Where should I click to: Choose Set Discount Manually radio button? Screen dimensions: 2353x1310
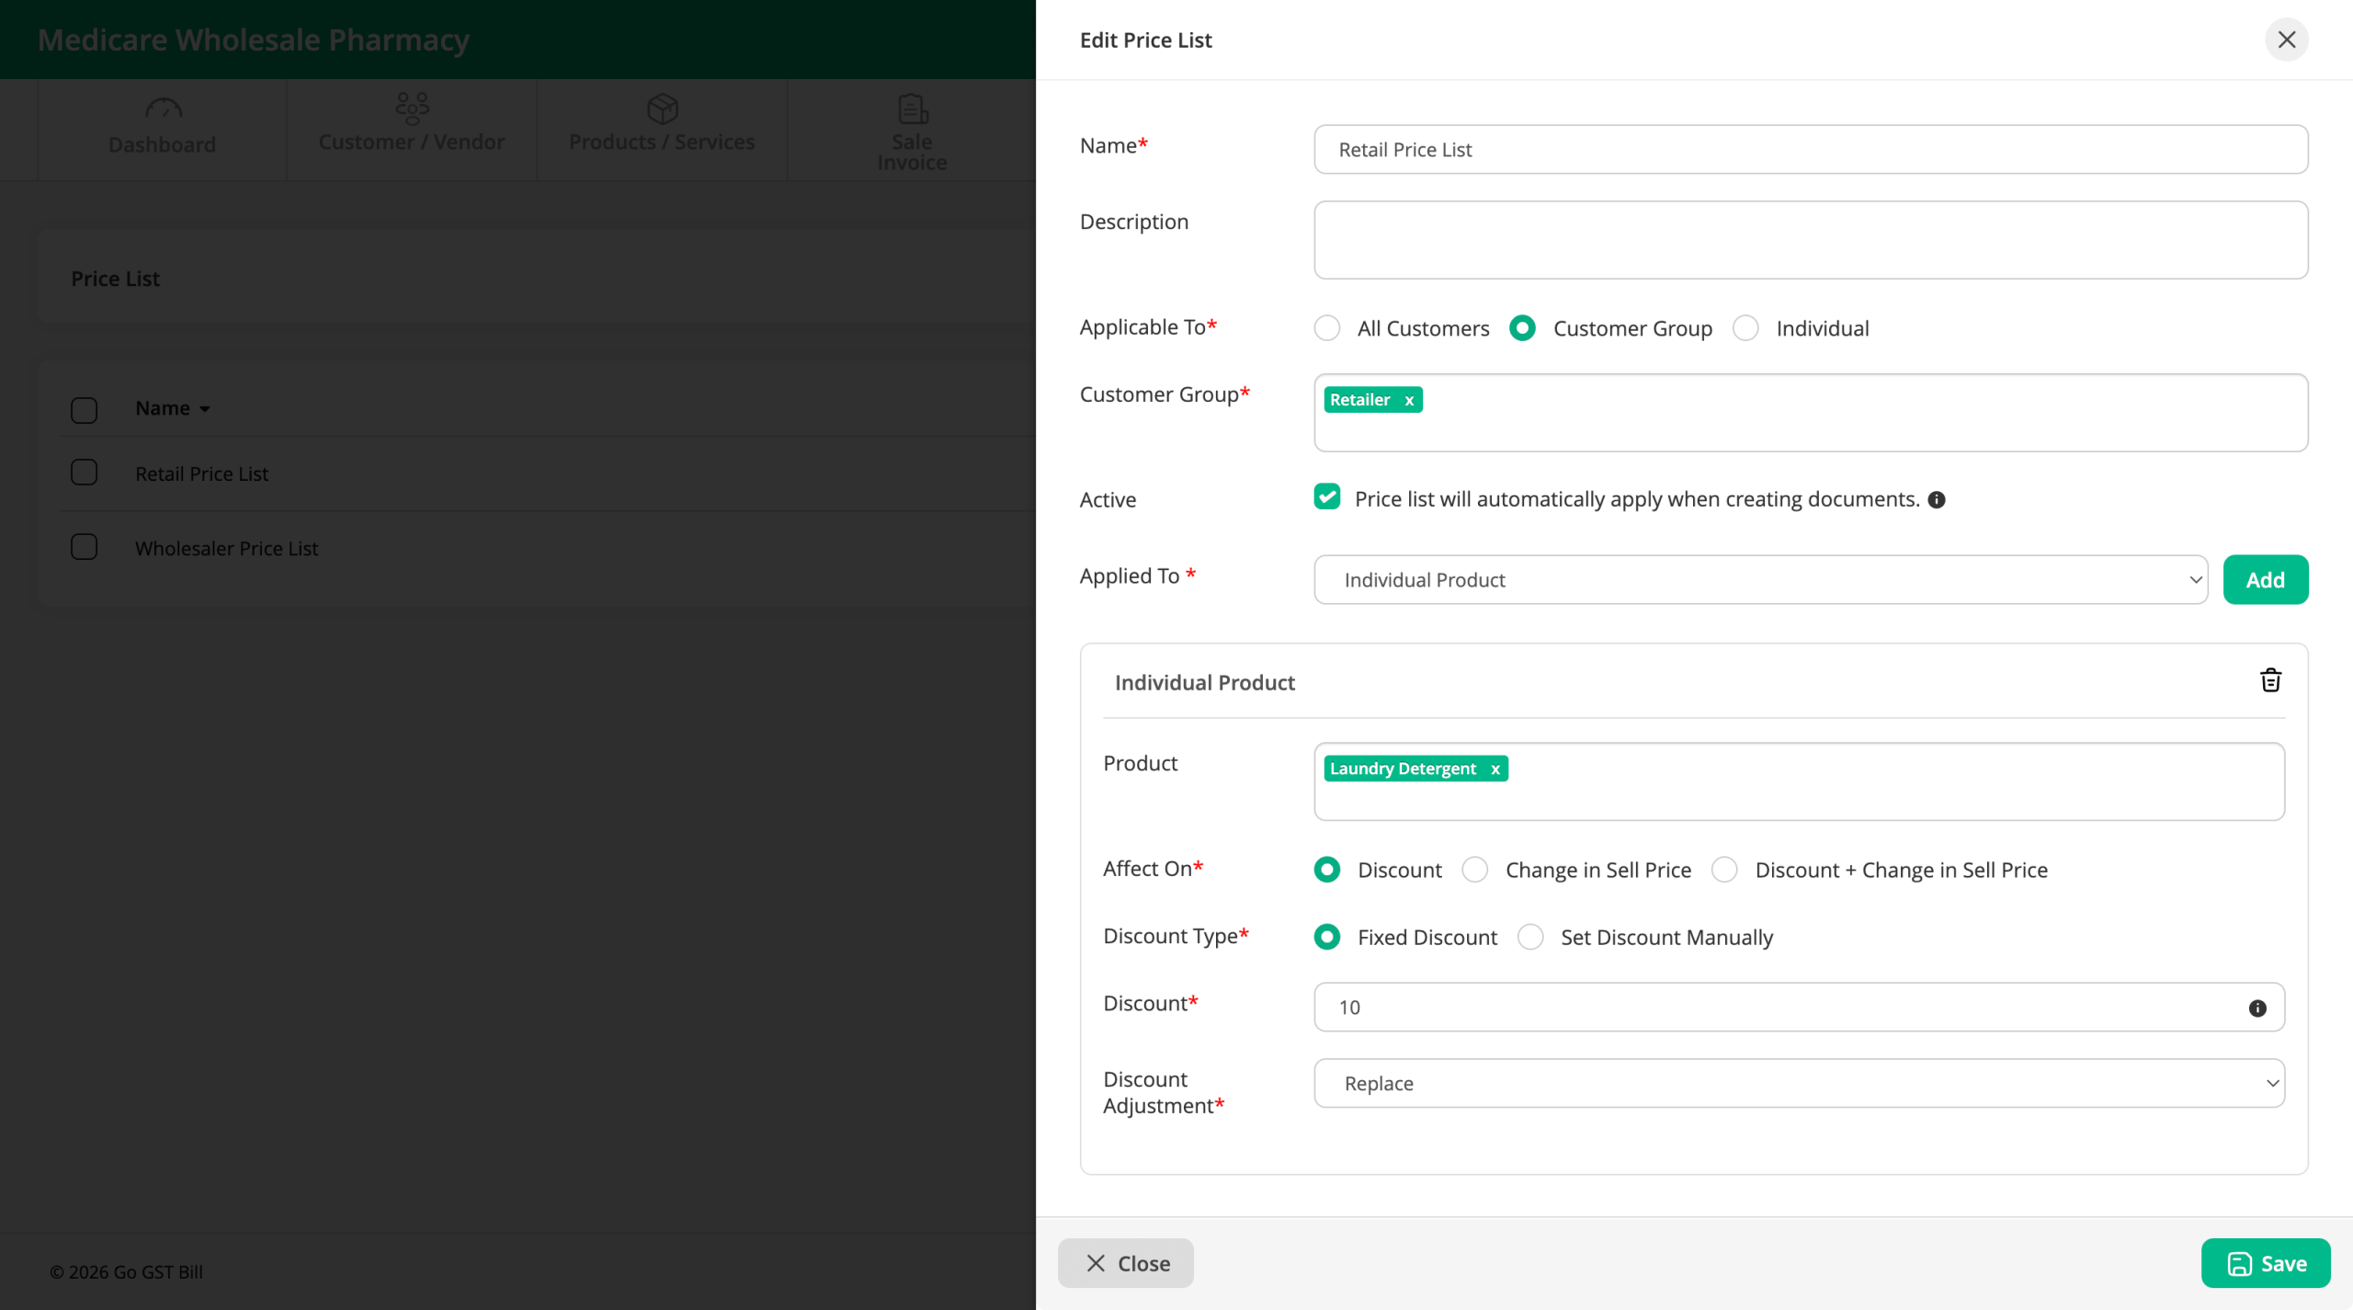click(1530, 937)
